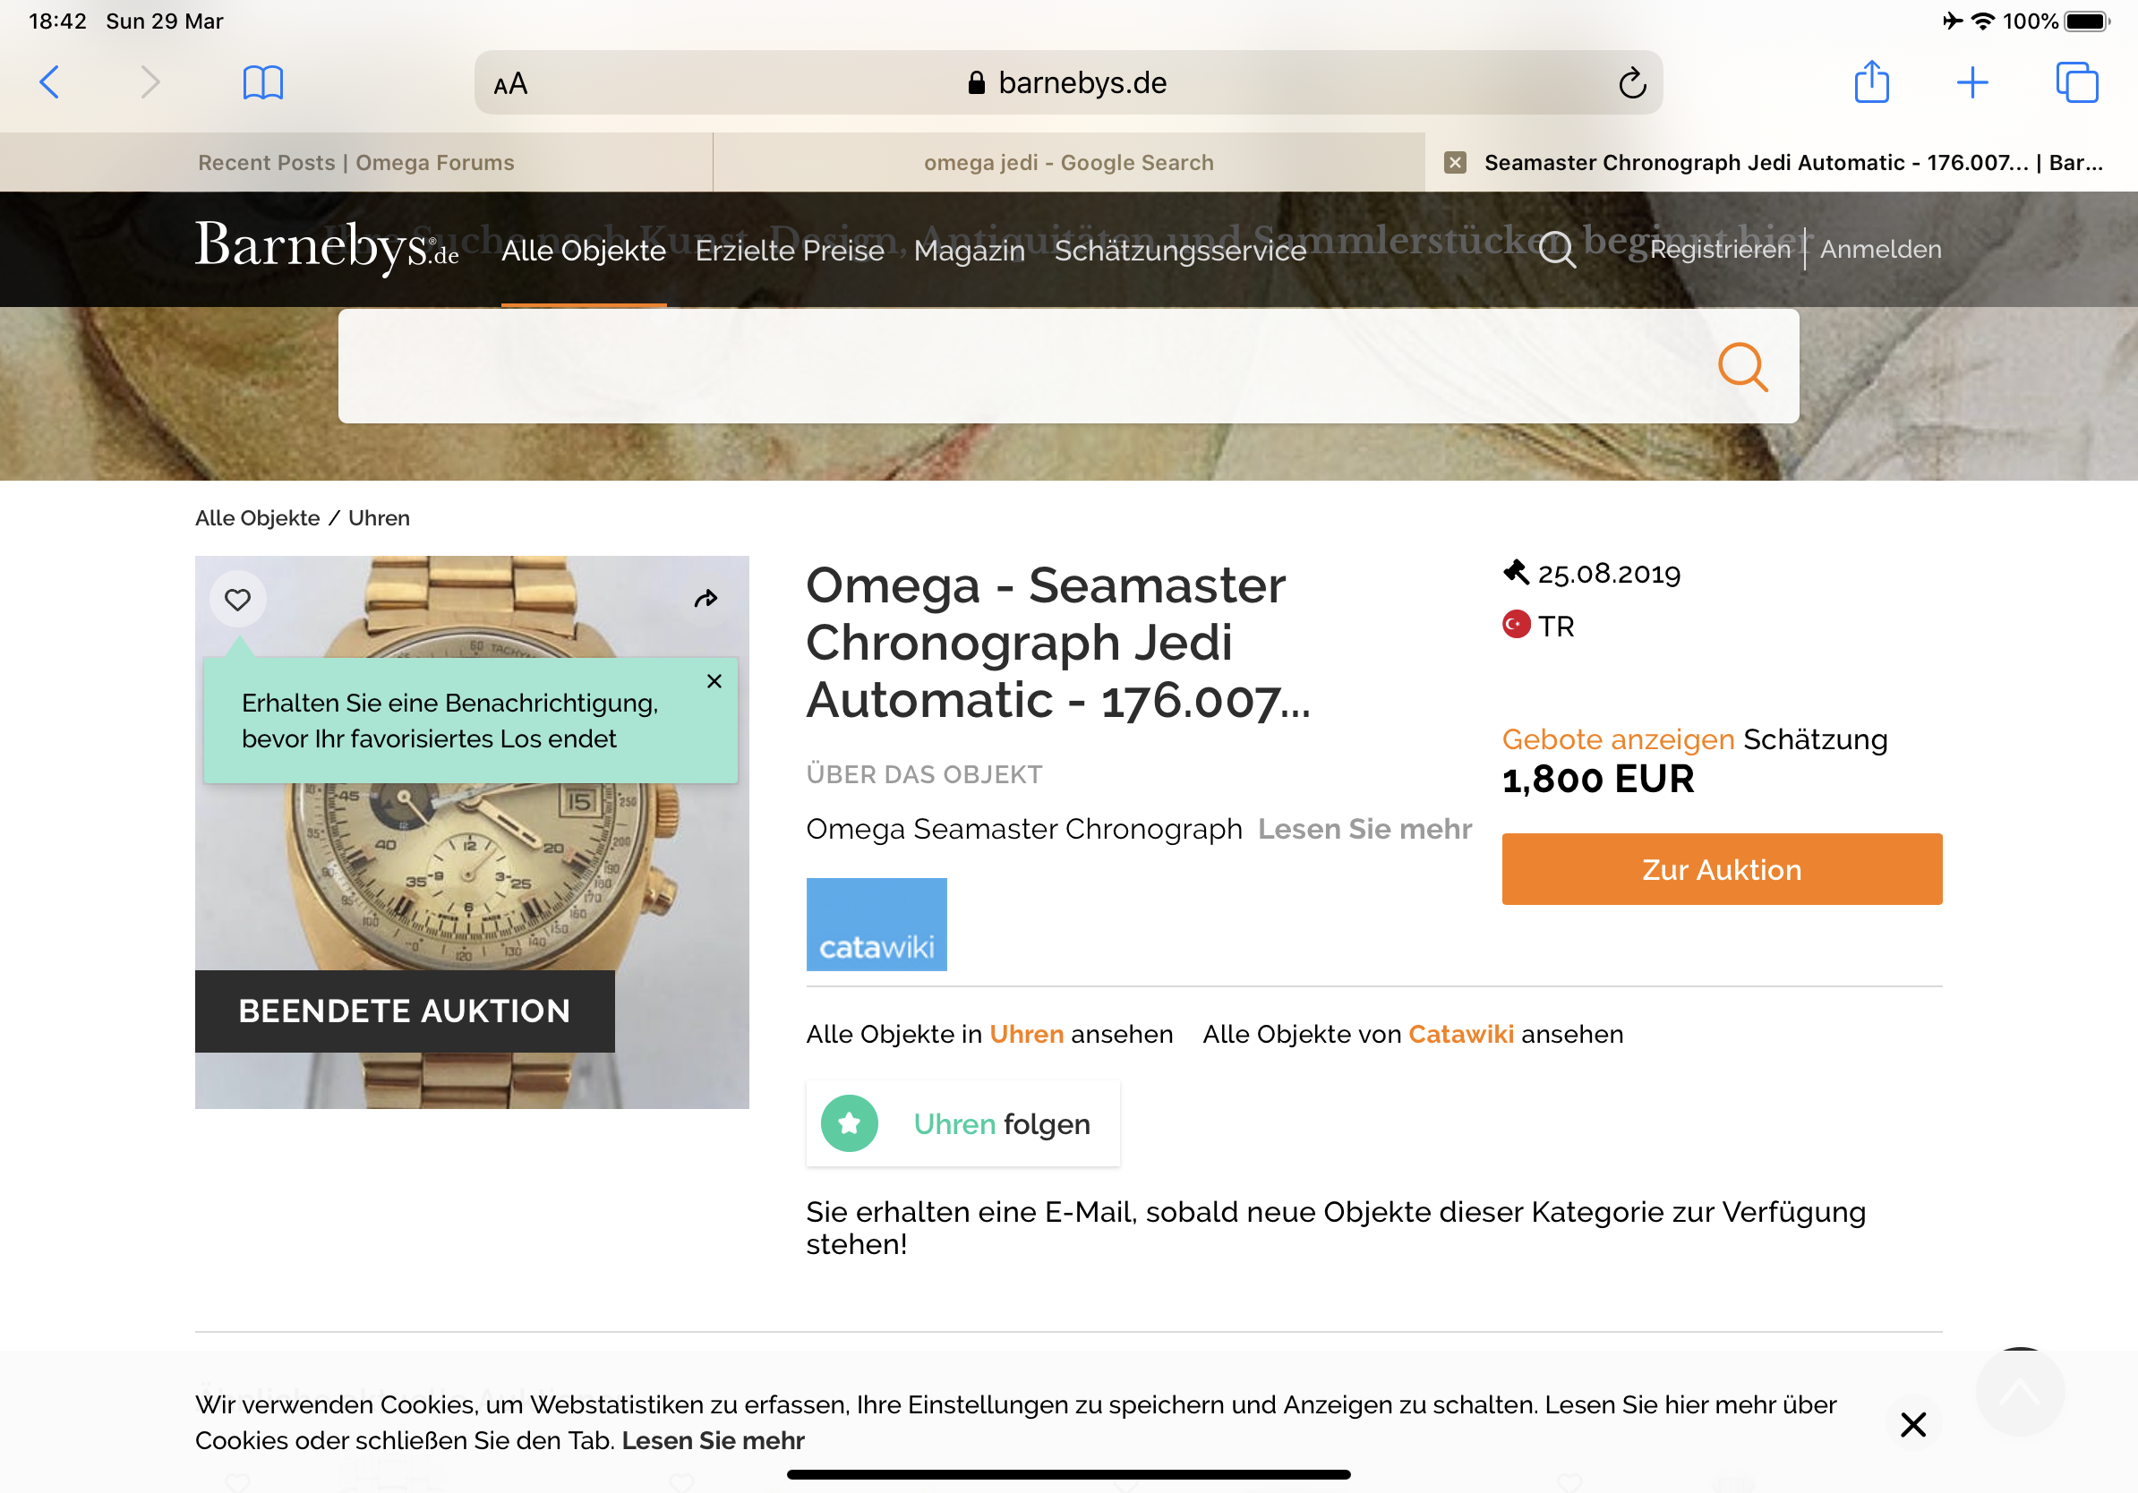
Task: Expand description with Lesen Sie mehr
Action: click(1364, 829)
